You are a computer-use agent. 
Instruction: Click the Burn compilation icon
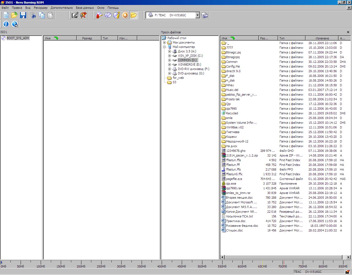click(x=99, y=15)
